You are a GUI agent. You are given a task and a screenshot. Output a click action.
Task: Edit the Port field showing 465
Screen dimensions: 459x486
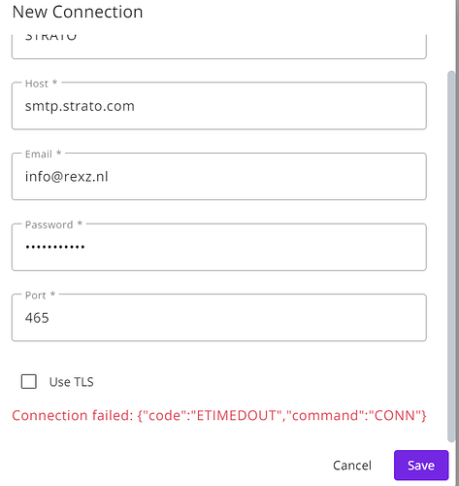[219, 318]
